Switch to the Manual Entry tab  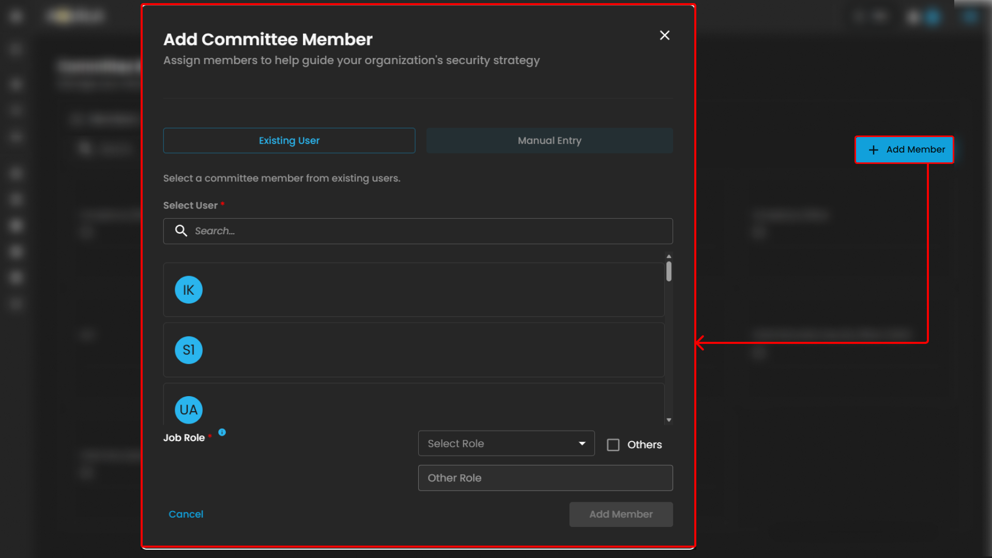click(x=550, y=141)
